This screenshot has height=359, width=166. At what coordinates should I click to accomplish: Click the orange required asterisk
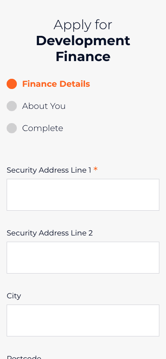point(96,170)
